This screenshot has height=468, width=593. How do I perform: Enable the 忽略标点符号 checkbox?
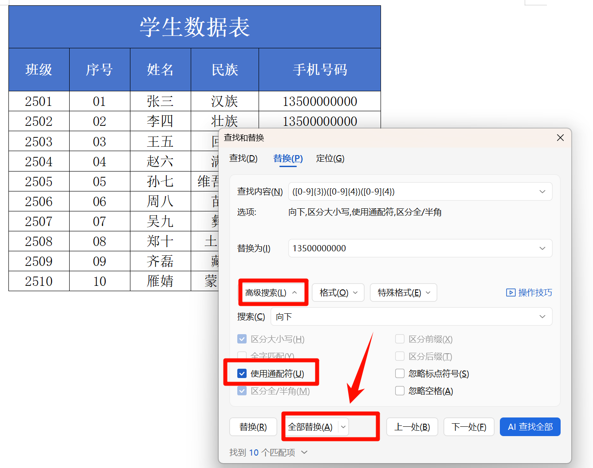coord(400,373)
